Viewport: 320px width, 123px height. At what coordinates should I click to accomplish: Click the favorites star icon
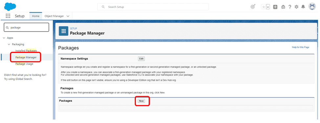pos(264,7)
